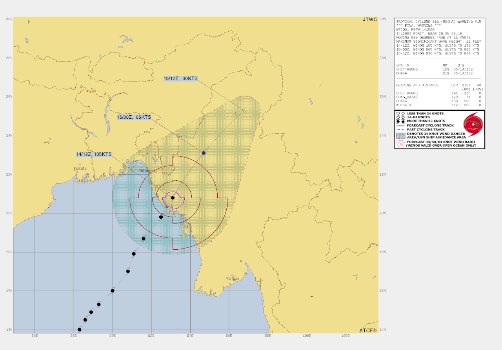Screen dimensions: 502x350
Task: Click the Chittagong city label on the map
Action: 147,171
